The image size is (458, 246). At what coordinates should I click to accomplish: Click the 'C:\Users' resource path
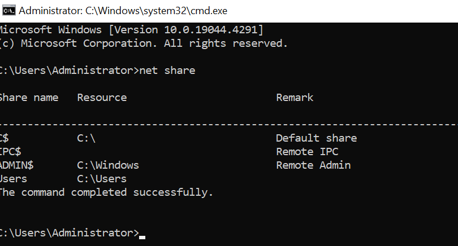coord(102,179)
